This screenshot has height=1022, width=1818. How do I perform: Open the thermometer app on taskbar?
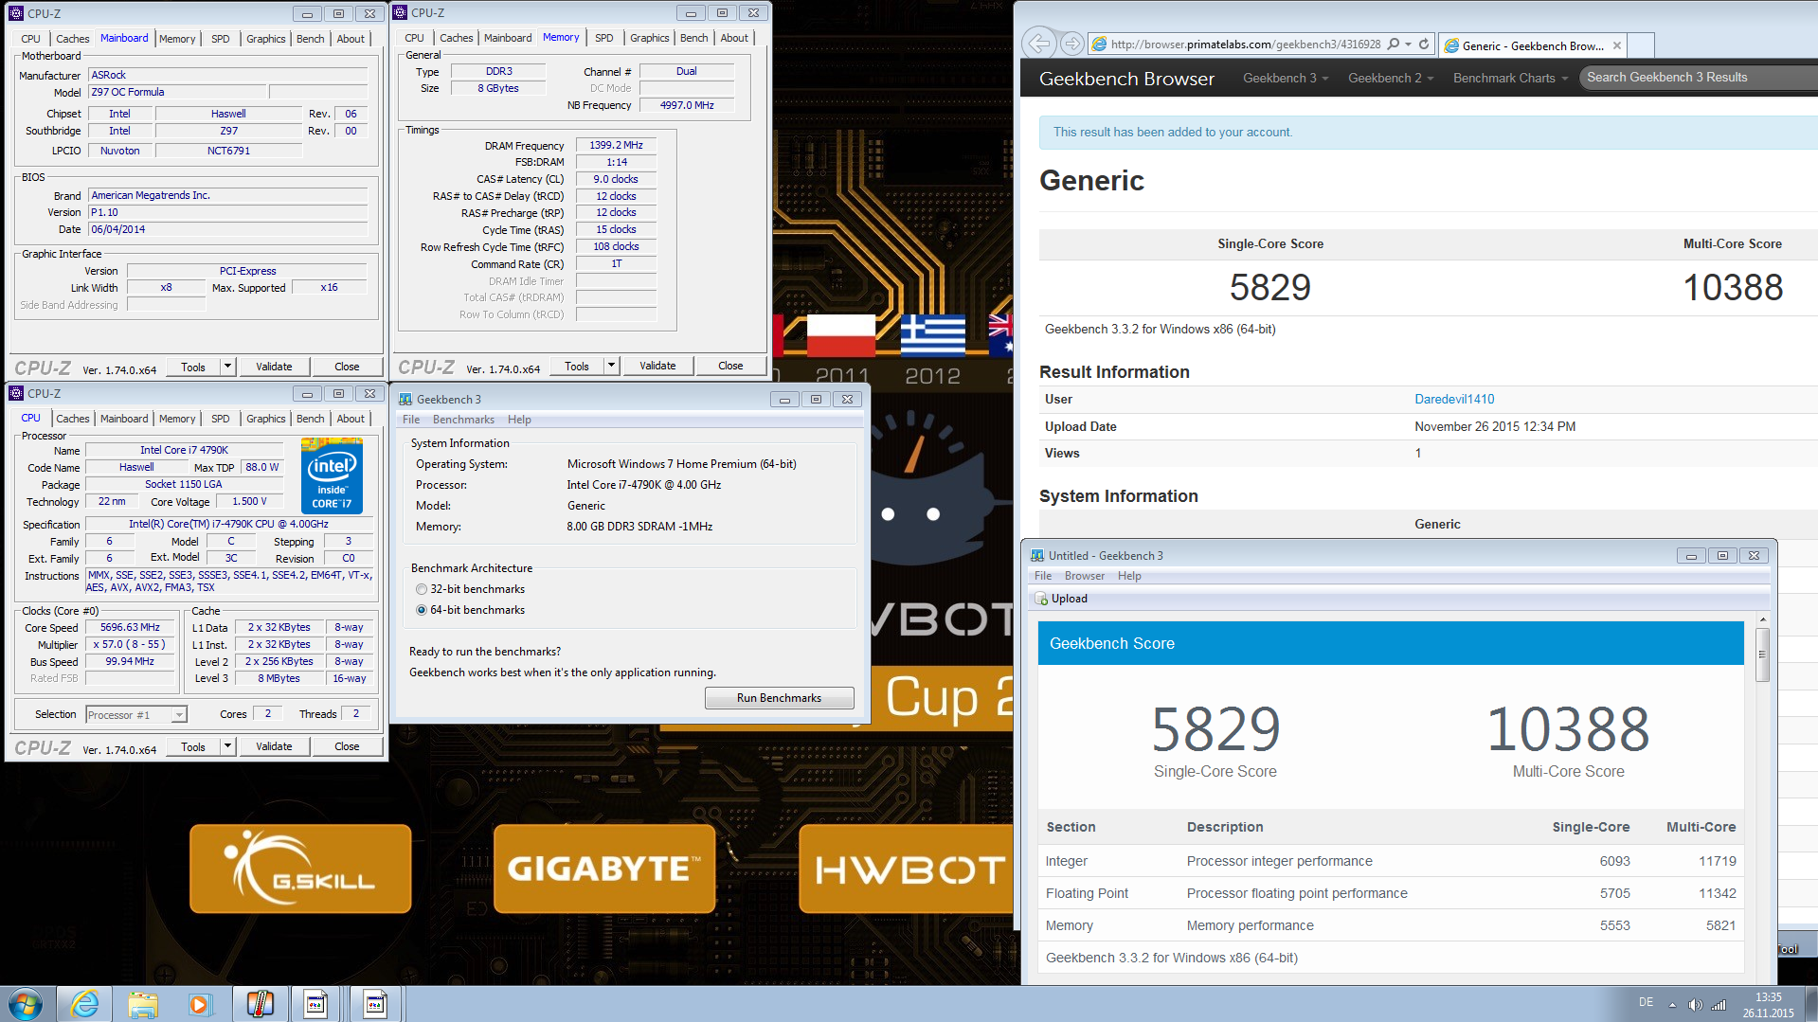(x=260, y=1004)
